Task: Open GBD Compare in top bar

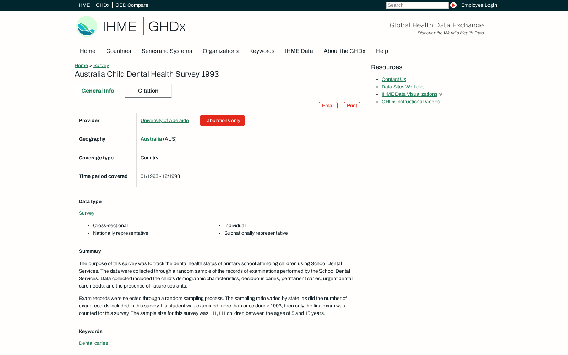Action: 132,5
